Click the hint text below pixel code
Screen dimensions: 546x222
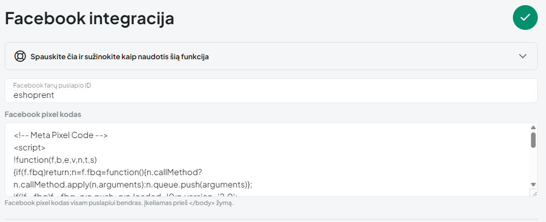119,203
